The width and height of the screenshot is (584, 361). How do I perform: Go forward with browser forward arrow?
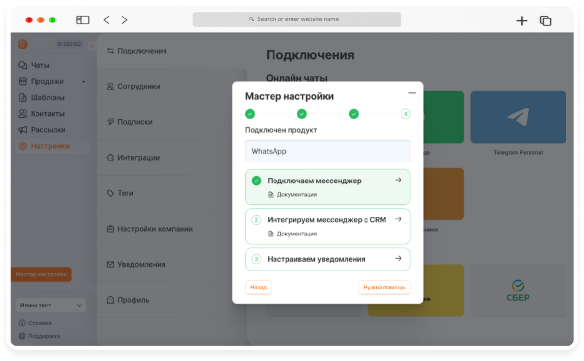coord(124,20)
